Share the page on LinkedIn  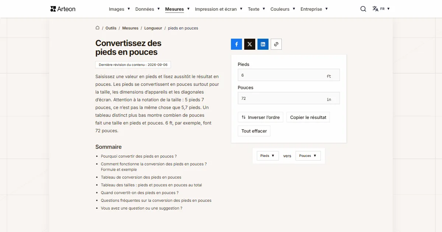[263, 44]
